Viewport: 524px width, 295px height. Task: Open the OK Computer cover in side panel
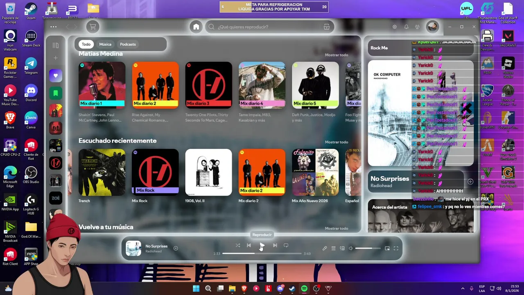pyautogui.click(x=421, y=113)
